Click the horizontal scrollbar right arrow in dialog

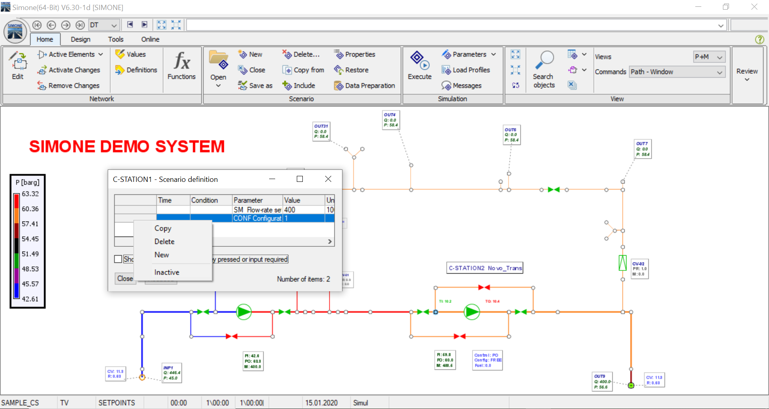coord(330,242)
